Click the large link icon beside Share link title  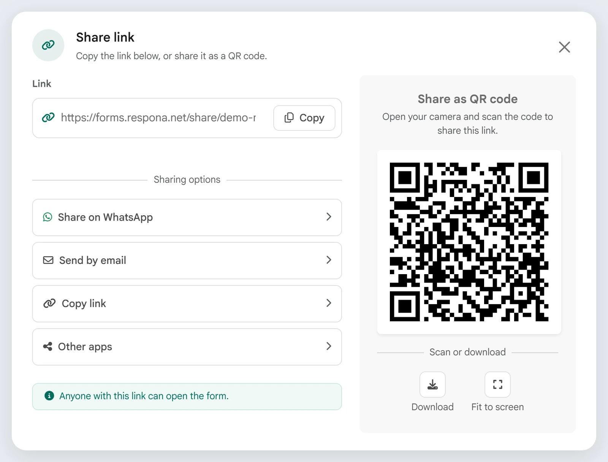pos(48,45)
